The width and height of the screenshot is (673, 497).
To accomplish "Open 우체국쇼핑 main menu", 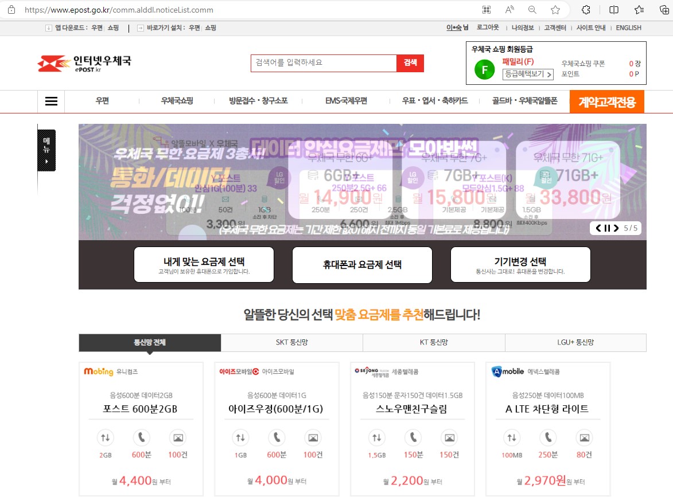I will coord(177,101).
